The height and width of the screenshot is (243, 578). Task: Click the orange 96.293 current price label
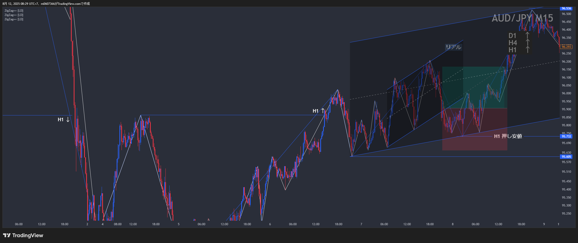point(566,47)
